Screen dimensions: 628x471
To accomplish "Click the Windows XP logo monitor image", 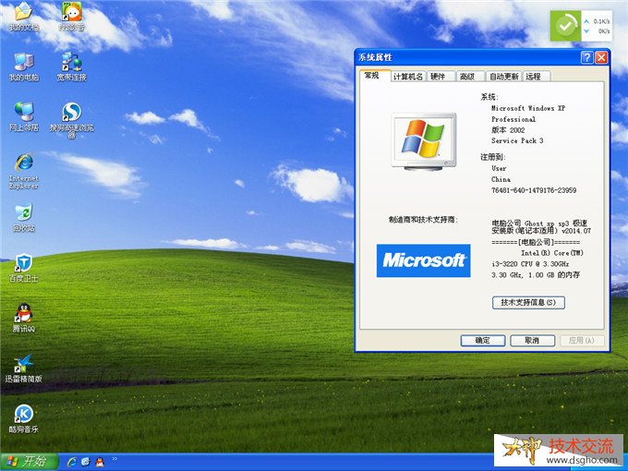I will [424, 142].
